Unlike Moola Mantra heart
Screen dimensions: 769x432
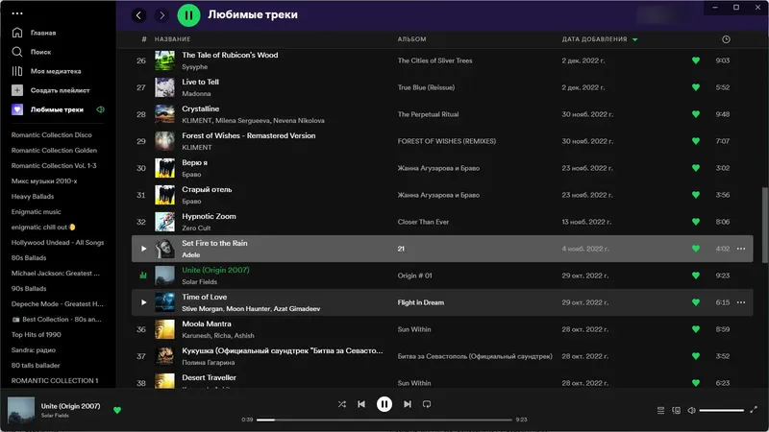pos(695,329)
